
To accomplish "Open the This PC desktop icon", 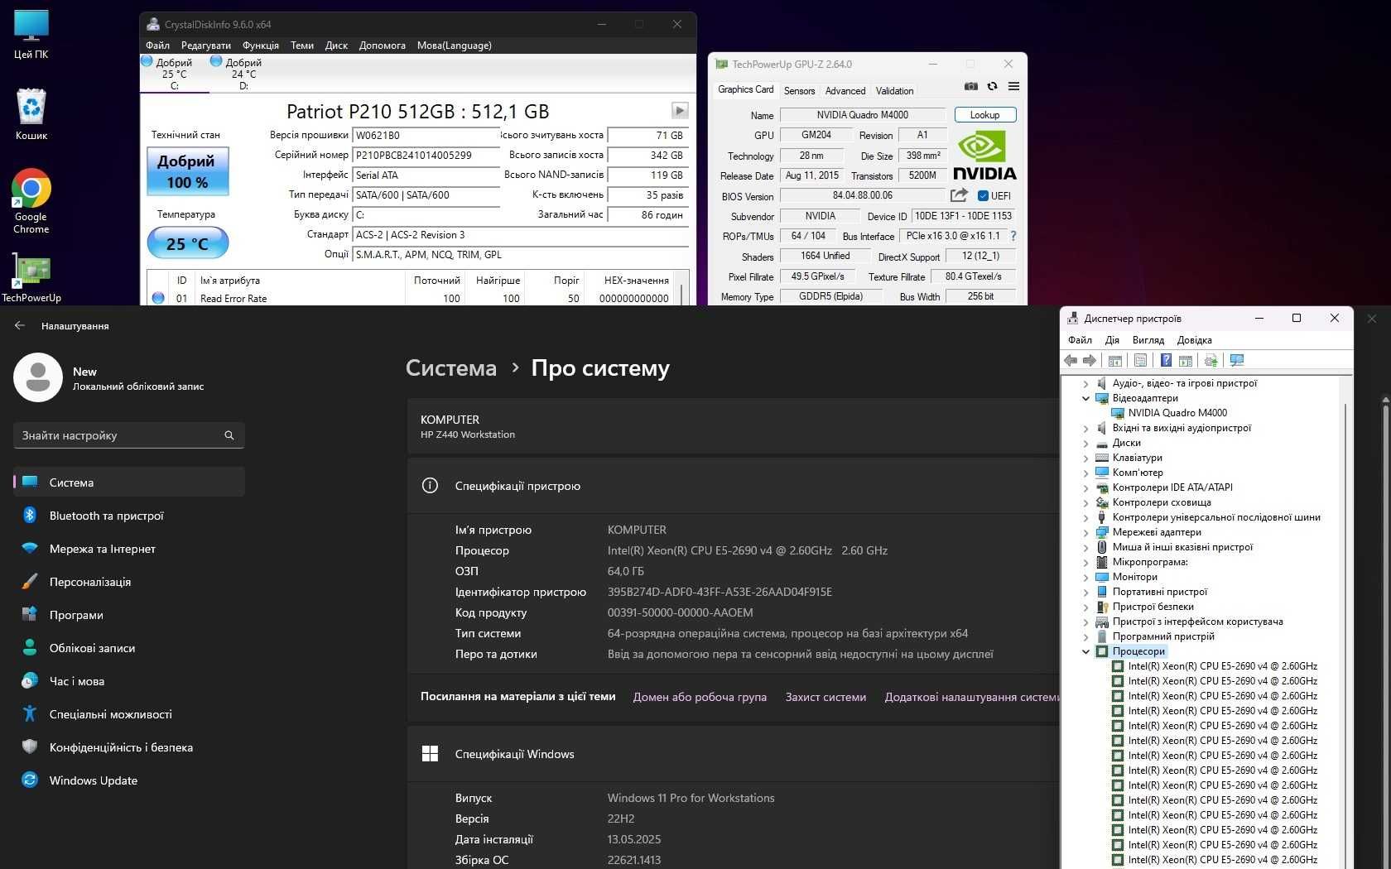I will point(31,36).
